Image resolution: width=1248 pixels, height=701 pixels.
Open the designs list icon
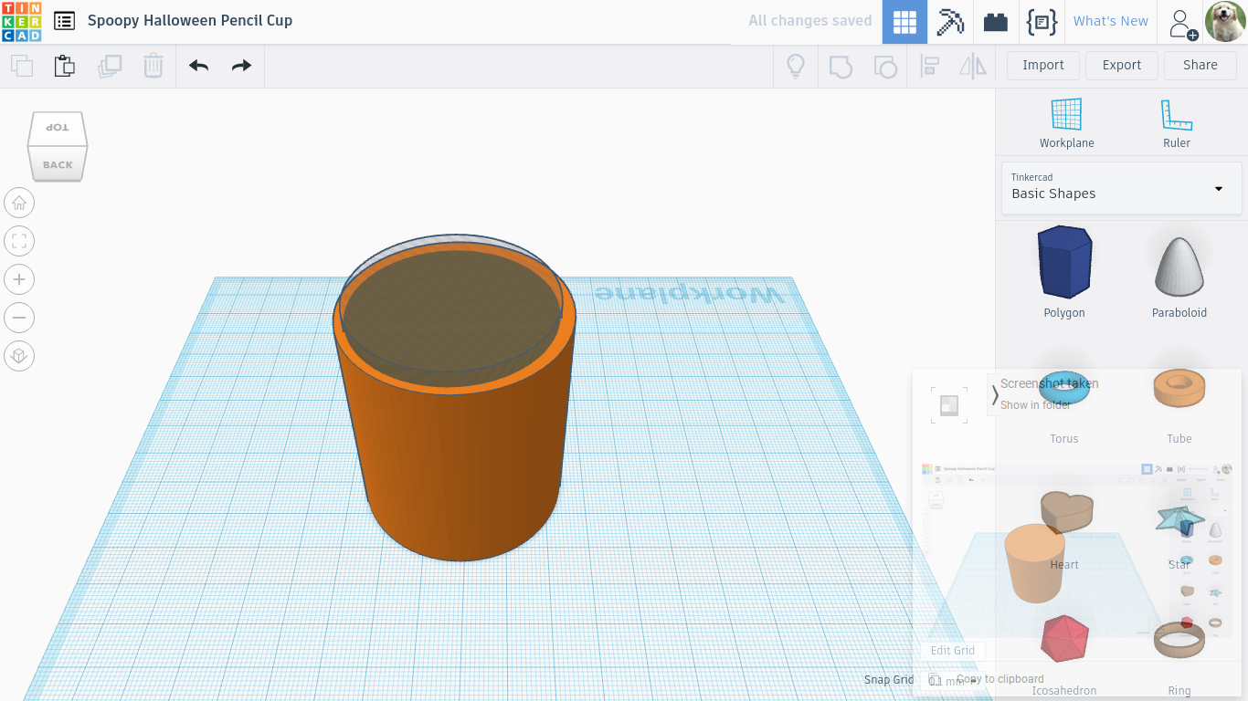tap(64, 21)
